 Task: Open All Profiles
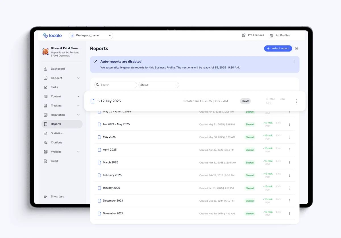click(280, 36)
